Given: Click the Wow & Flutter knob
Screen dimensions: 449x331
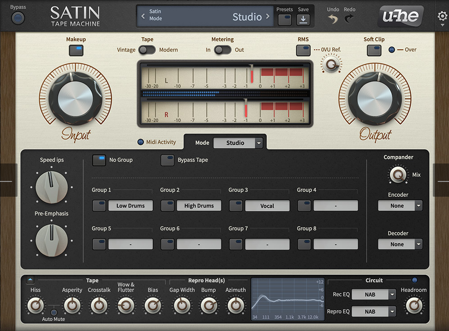Looking at the screenshot, I should tap(126, 305).
